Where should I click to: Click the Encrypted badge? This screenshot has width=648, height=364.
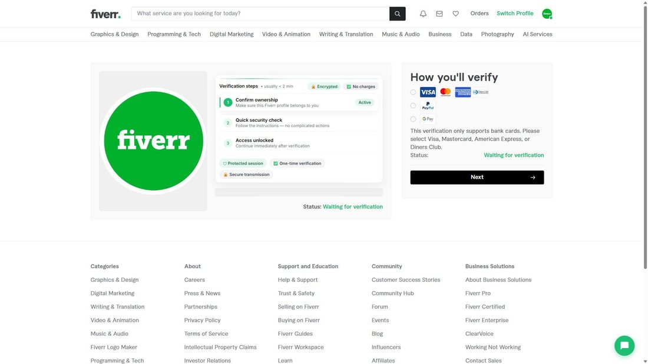324,86
